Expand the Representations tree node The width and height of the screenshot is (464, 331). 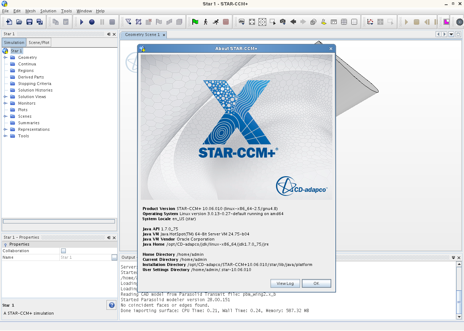click(5, 129)
